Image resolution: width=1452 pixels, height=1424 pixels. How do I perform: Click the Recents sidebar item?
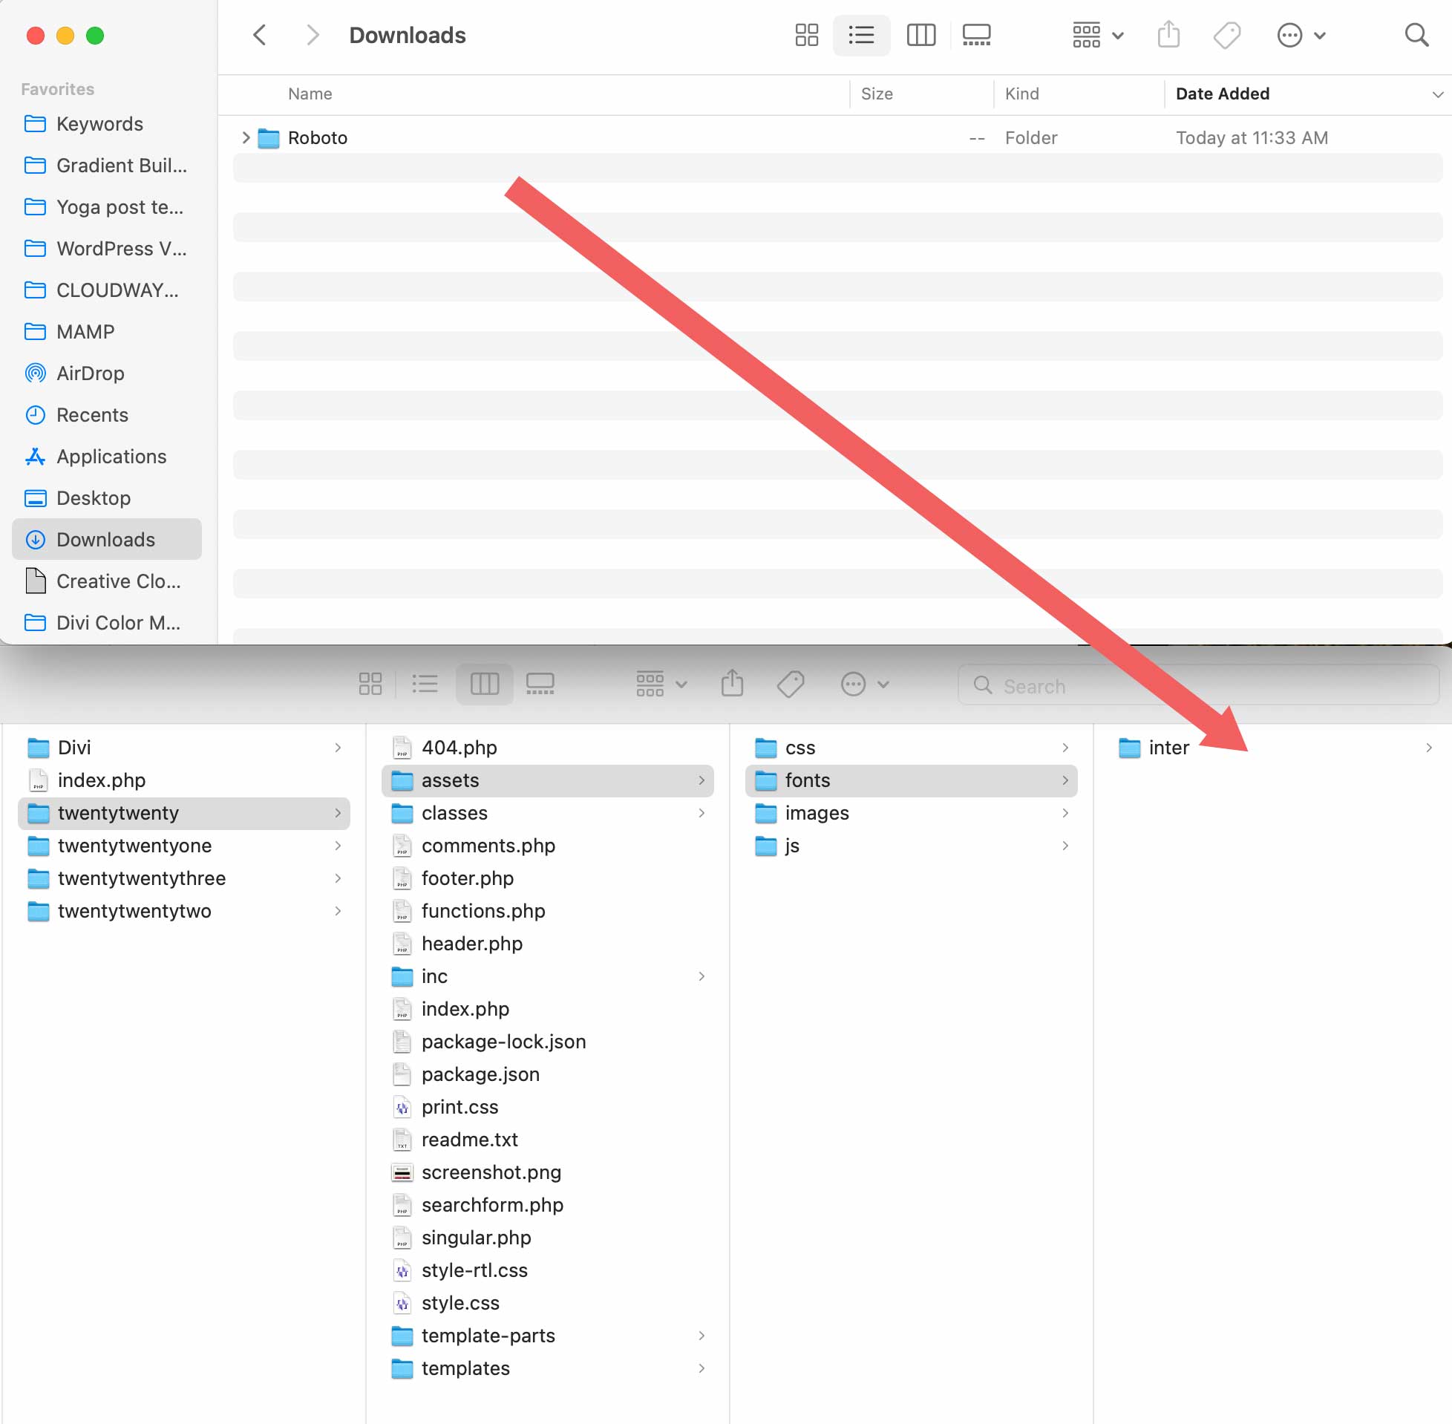click(91, 414)
